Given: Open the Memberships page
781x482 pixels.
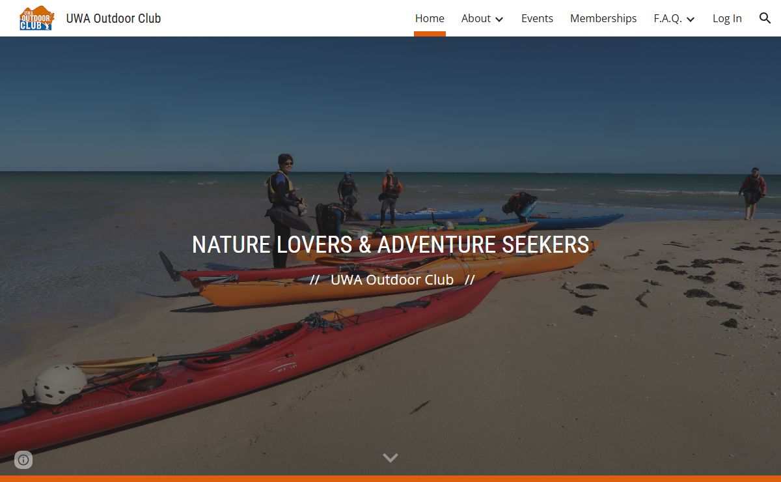Looking at the screenshot, I should [x=603, y=18].
